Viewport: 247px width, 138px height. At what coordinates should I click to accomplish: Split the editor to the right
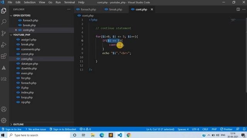tap(238, 9)
